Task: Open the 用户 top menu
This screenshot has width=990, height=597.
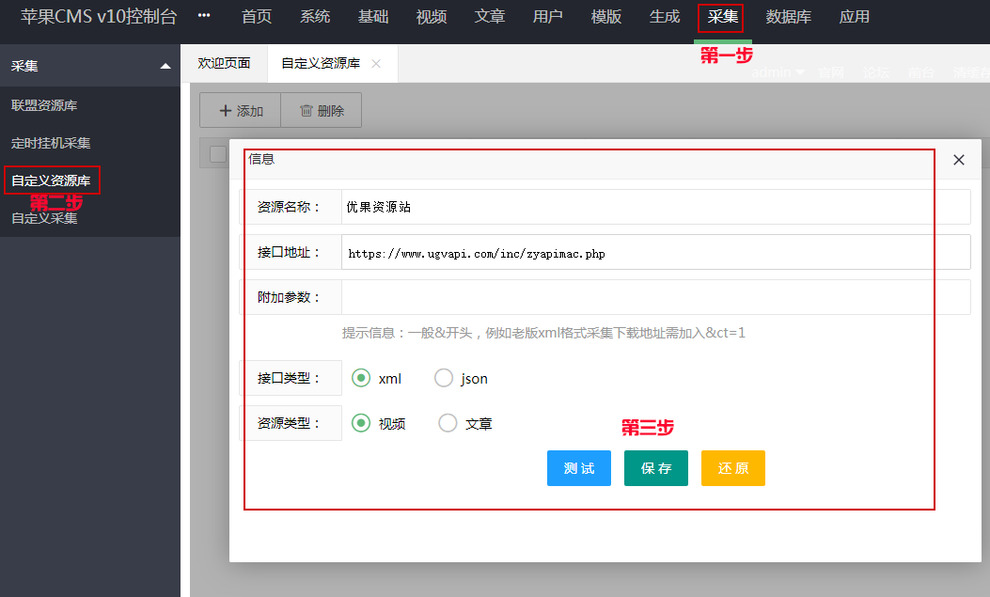Action: [547, 16]
